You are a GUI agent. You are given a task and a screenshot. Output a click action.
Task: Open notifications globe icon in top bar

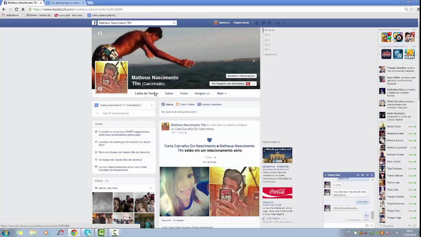click(269, 23)
